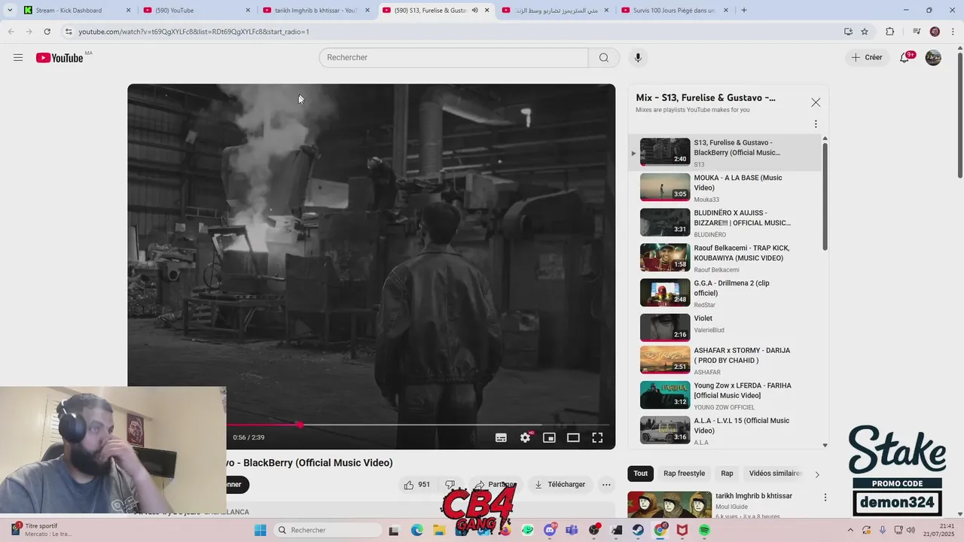This screenshot has width=964, height=542.
Task: Click the Partager button
Action: pyautogui.click(x=496, y=485)
